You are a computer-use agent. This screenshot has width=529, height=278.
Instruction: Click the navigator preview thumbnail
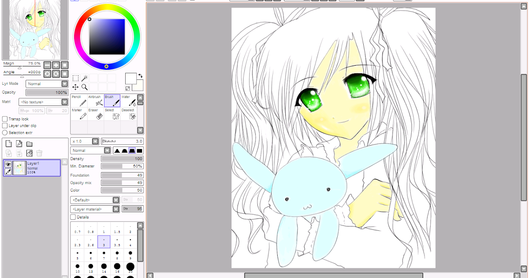(x=35, y=30)
